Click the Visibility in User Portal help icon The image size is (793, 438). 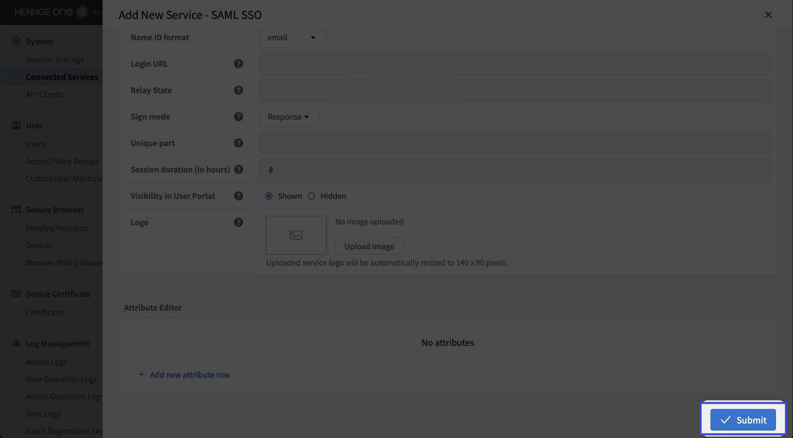coord(238,196)
